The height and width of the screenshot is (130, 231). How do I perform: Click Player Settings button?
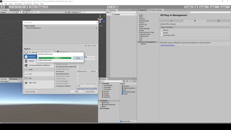tap(30, 91)
